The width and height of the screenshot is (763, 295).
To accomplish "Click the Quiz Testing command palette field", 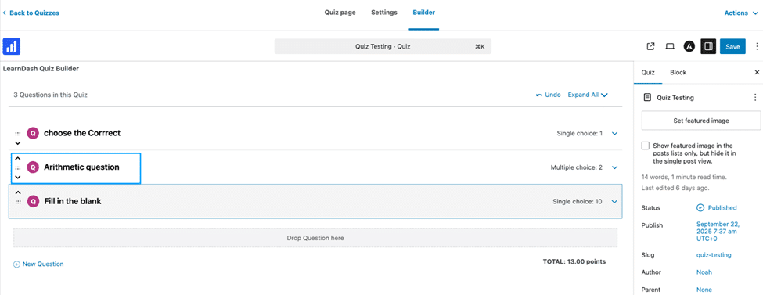I will (x=383, y=47).
